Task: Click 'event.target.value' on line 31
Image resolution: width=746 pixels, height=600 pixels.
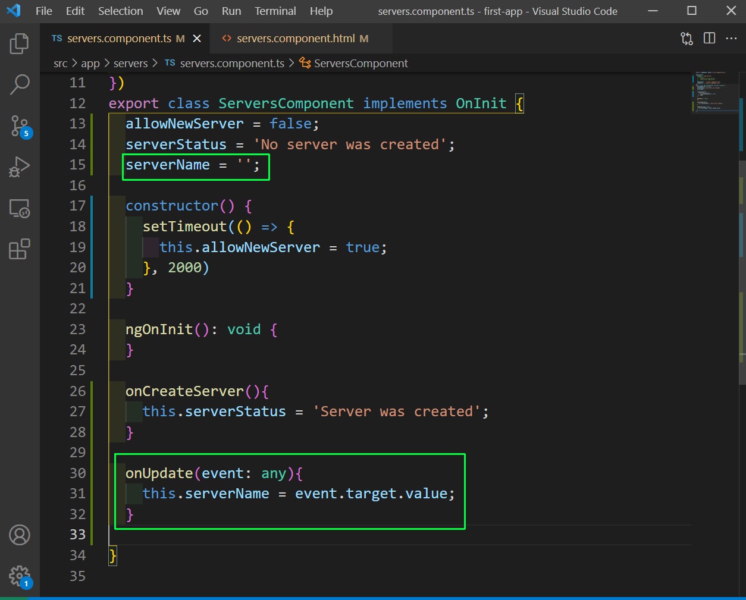Action: click(371, 494)
